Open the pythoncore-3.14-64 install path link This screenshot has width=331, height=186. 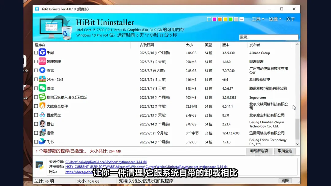click(106, 162)
